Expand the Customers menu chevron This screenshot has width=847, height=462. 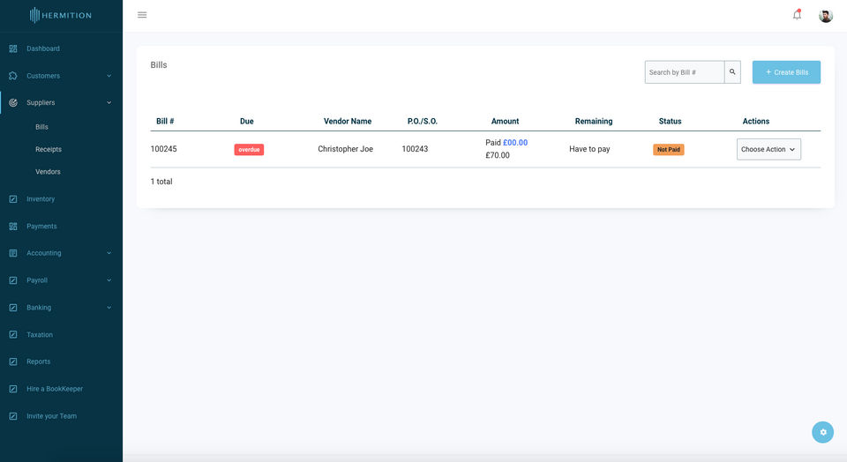click(109, 76)
